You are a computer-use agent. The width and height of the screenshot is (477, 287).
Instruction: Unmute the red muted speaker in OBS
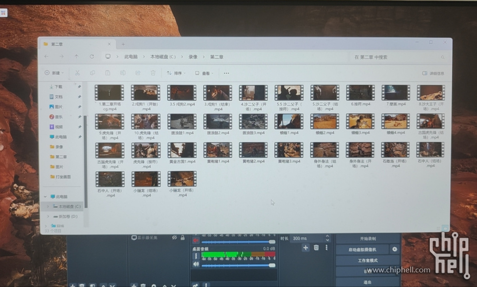click(x=195, y=240)
